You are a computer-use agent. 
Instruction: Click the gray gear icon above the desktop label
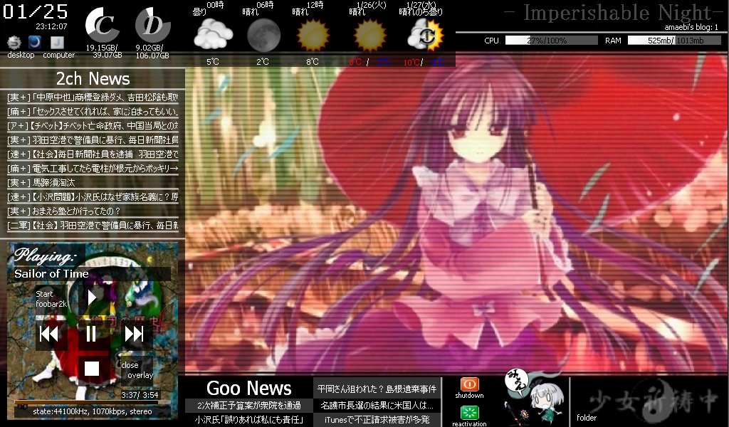[14, 43]
